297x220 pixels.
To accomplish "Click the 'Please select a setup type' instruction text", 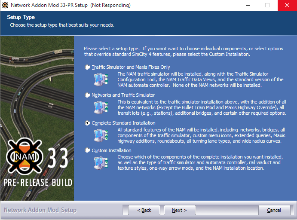I will tap(184, 51).
